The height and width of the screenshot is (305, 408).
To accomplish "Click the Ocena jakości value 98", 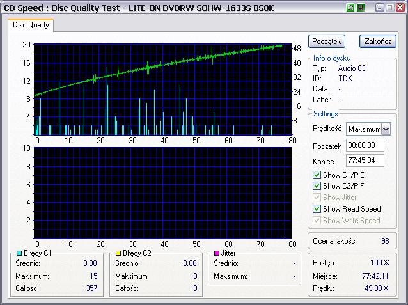I will [385, 240].
